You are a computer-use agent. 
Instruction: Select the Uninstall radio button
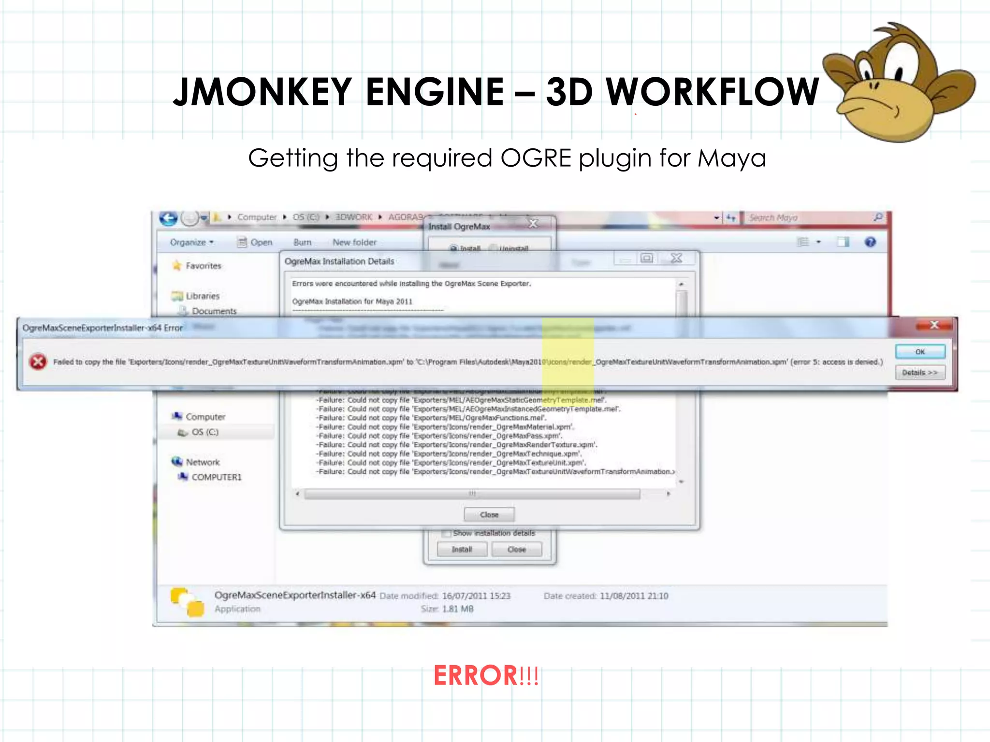493,248
